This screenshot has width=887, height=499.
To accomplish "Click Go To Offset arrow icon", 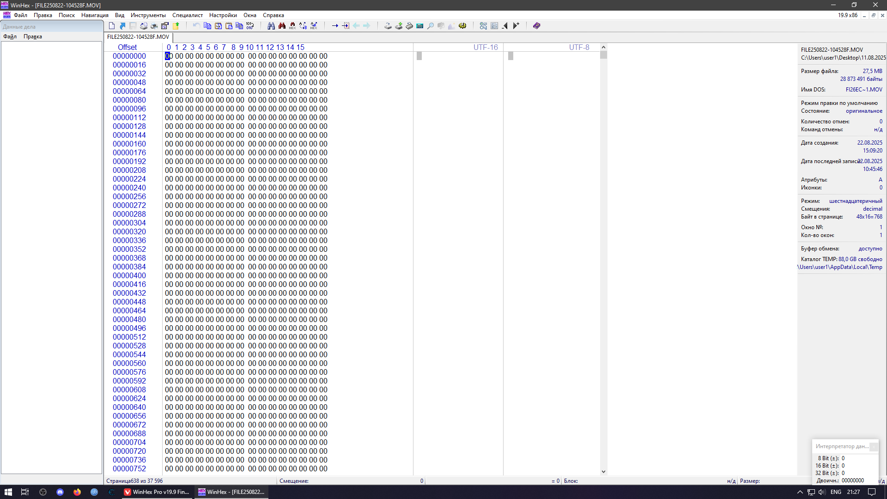I will [335, 26].
